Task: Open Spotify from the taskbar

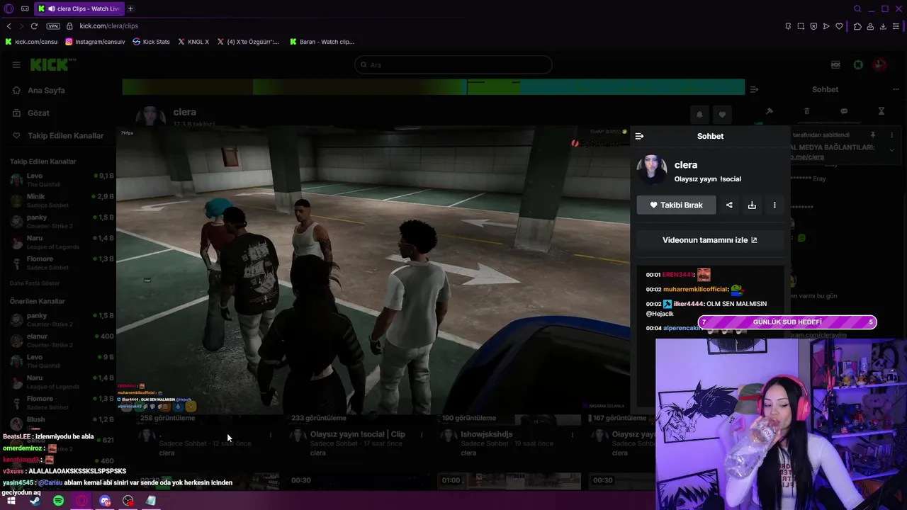Action: coord(58,501)
